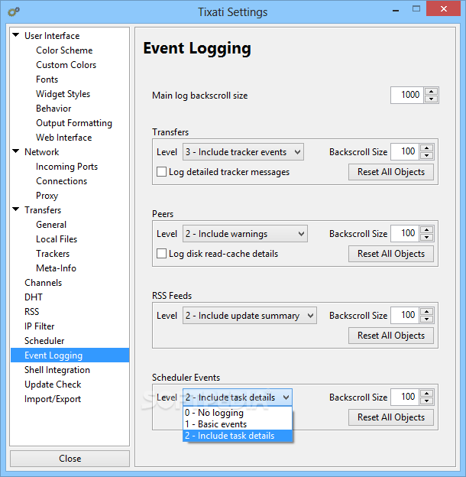Collapse the Transfers tree section
The height and width of the screenshot is (477, 466).
pyautogui.click(x=16, y=209)
